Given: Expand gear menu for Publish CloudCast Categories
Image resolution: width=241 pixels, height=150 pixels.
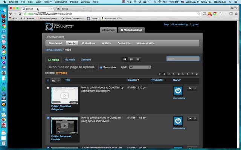Looking at the screenshot, I should pyautogui.click(x=192, y=88).
